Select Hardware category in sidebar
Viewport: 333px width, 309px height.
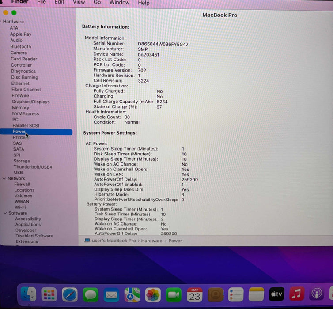pos(13,22)
